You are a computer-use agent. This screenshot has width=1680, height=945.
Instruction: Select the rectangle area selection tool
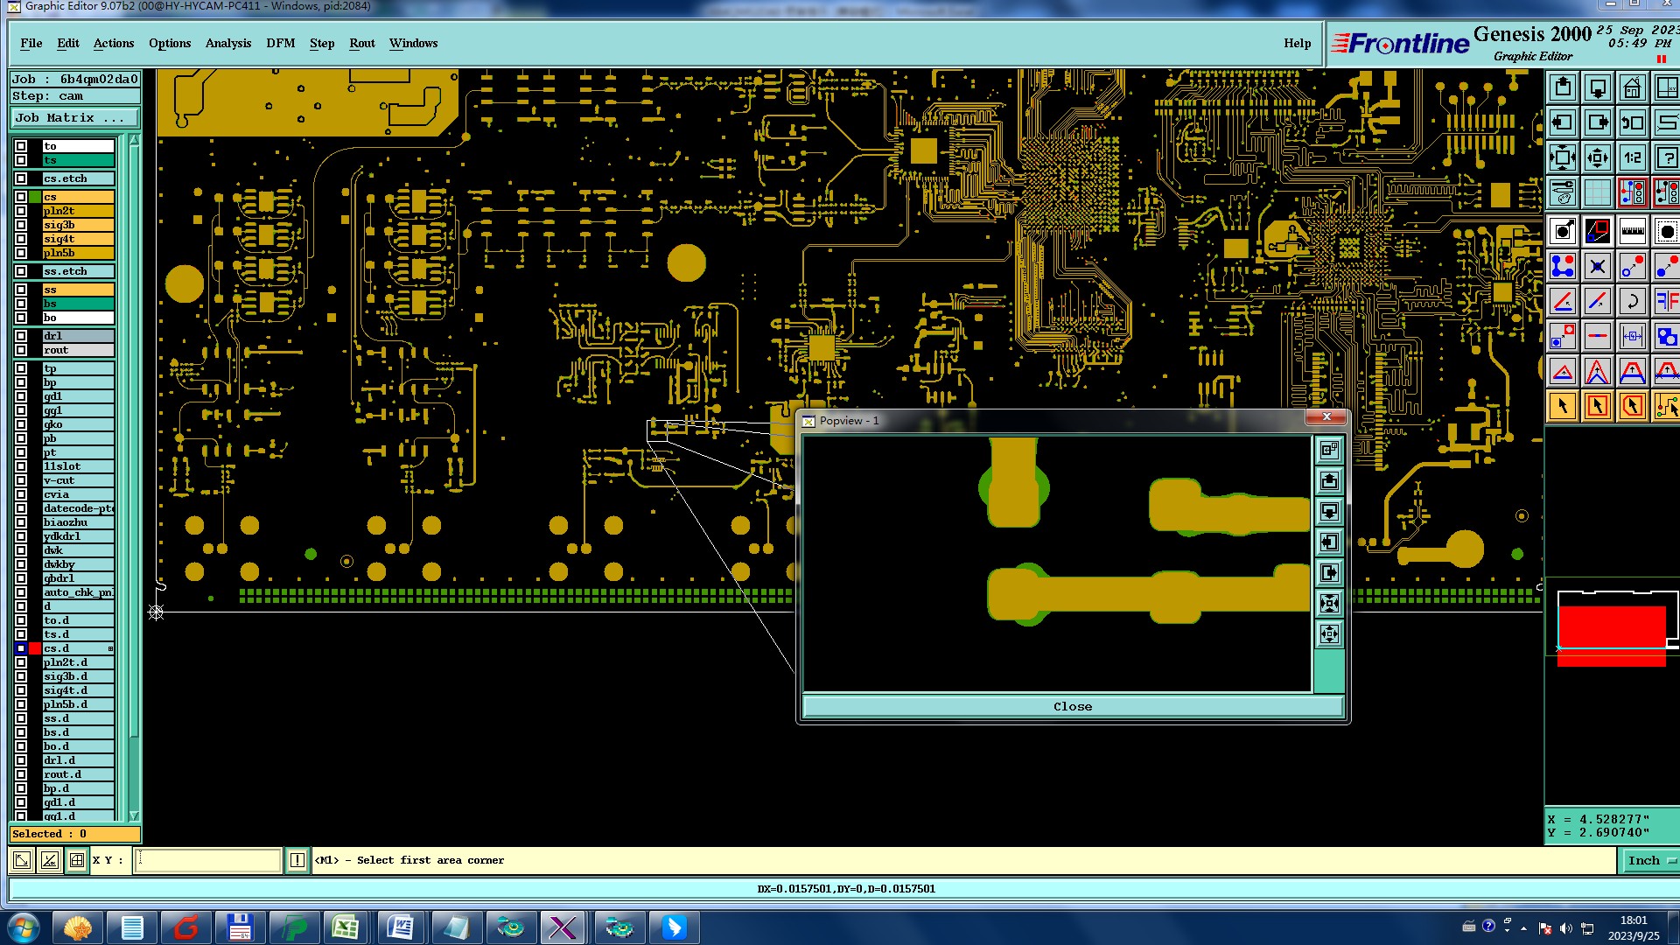click(x=1598, y=406)
